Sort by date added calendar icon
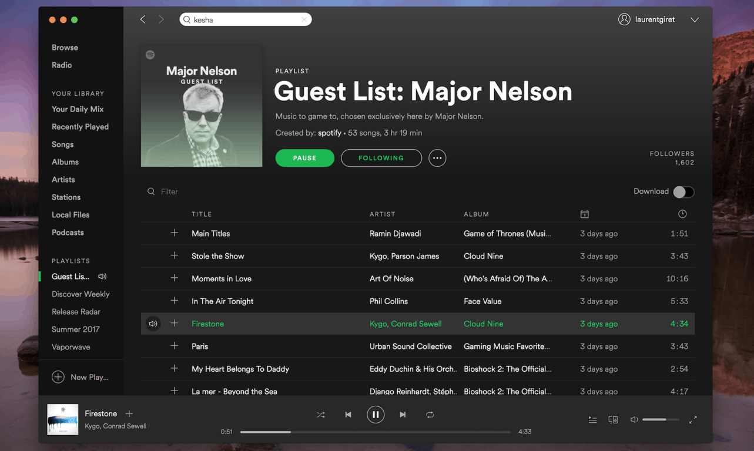Viewport: 754px width, 451px height. pyautogui.click(x=584, y=214)
